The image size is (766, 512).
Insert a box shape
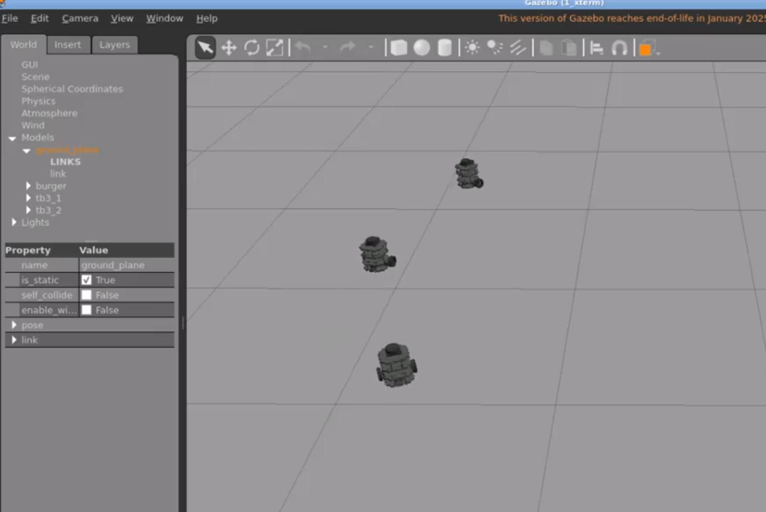[x=399, y=48]
